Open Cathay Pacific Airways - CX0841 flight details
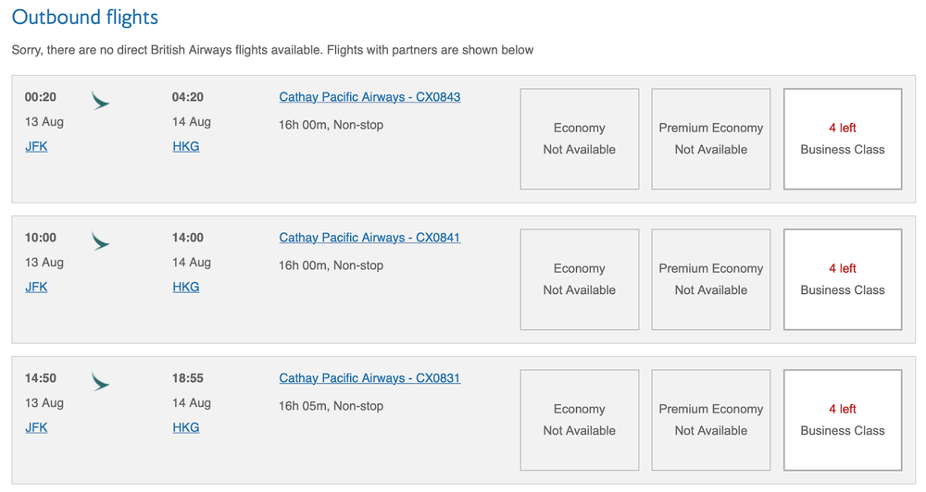This screenshot has width=926, height=492. [x=369, y=238]
